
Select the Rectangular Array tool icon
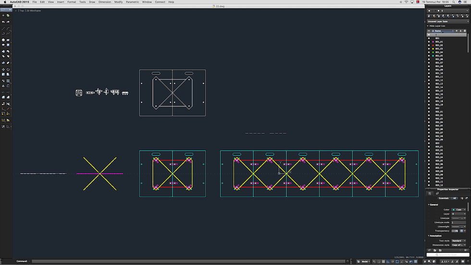[8, 81]
